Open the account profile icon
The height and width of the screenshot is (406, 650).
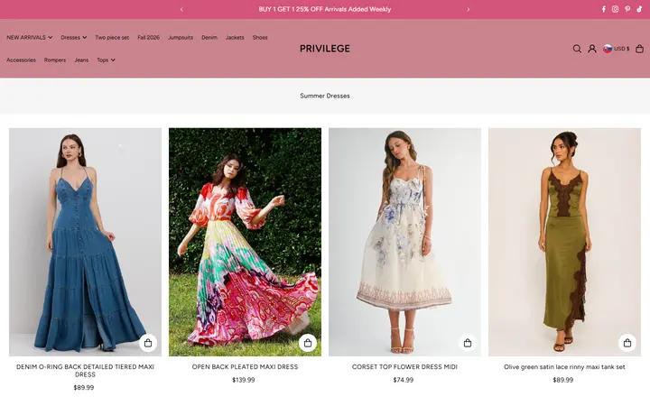pos(592,49)
